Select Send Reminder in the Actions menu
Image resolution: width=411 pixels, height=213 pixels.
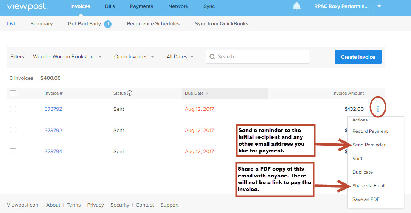[x=369, y=145]
